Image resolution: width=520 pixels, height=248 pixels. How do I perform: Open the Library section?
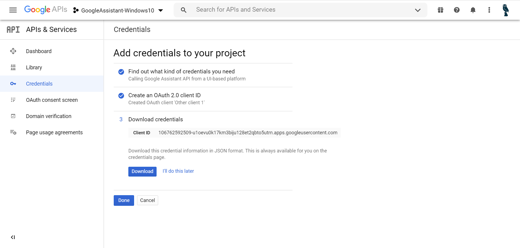[x=34, y=67]
